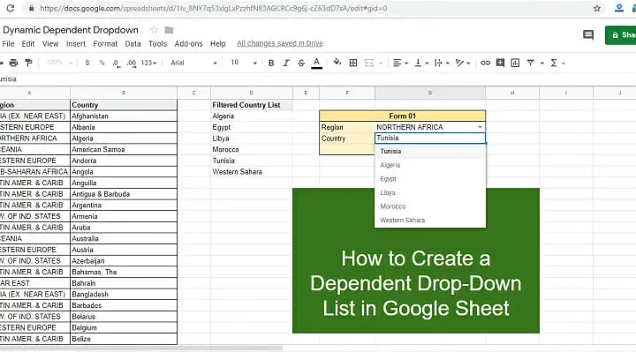Select Egypt in dropdown list
The image size is (636, 352).
(430, 178)
